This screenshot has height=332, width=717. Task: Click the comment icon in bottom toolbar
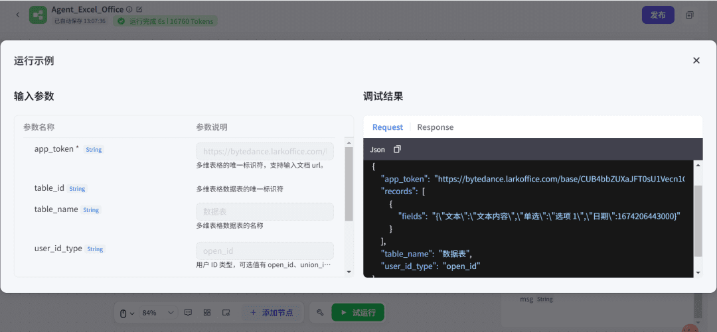tap(188, 313)
